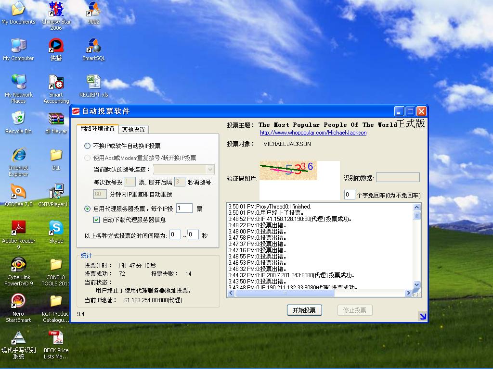Open Nero StartSmart shortcut
493x369 pixels.
[18, 301]
